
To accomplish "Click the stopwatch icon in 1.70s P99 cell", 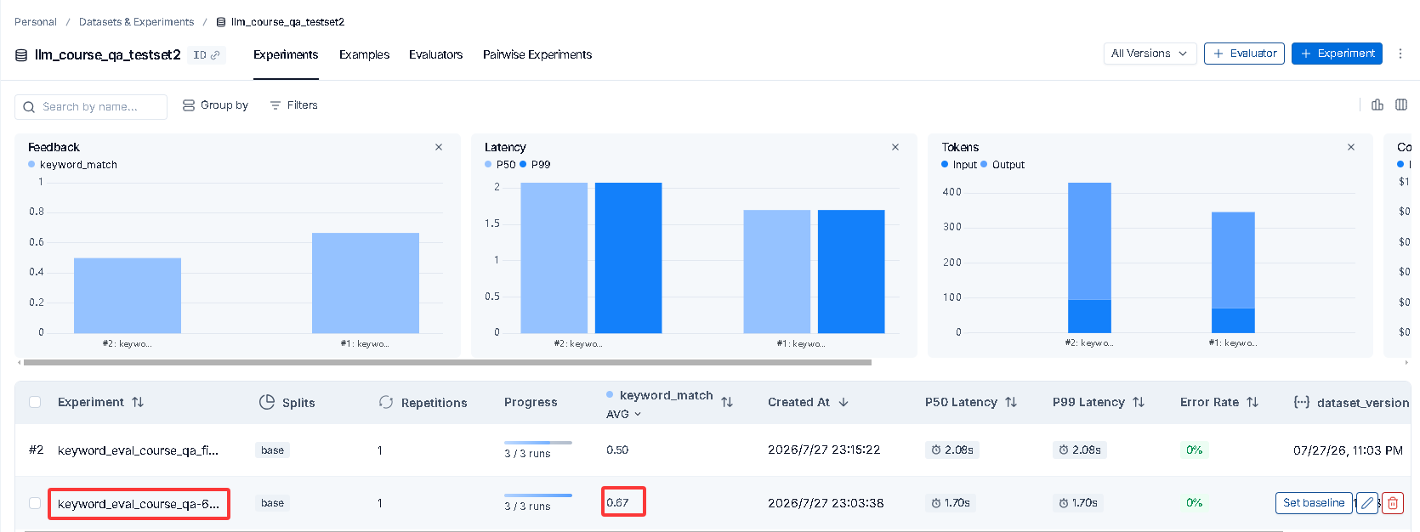I will pos(1064,503).
